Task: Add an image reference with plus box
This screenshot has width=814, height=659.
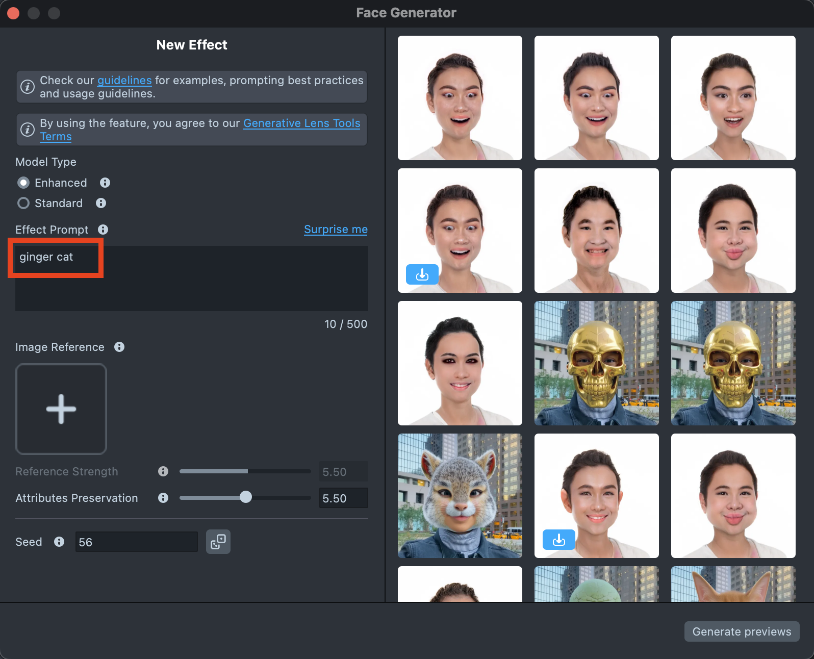Action: point(61,409)
